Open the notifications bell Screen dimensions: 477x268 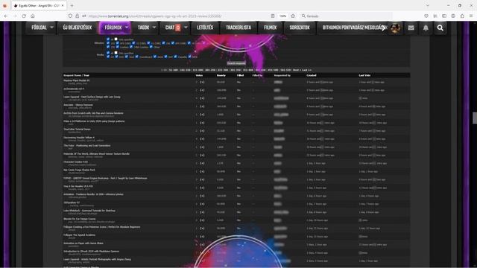click(426, 28)
